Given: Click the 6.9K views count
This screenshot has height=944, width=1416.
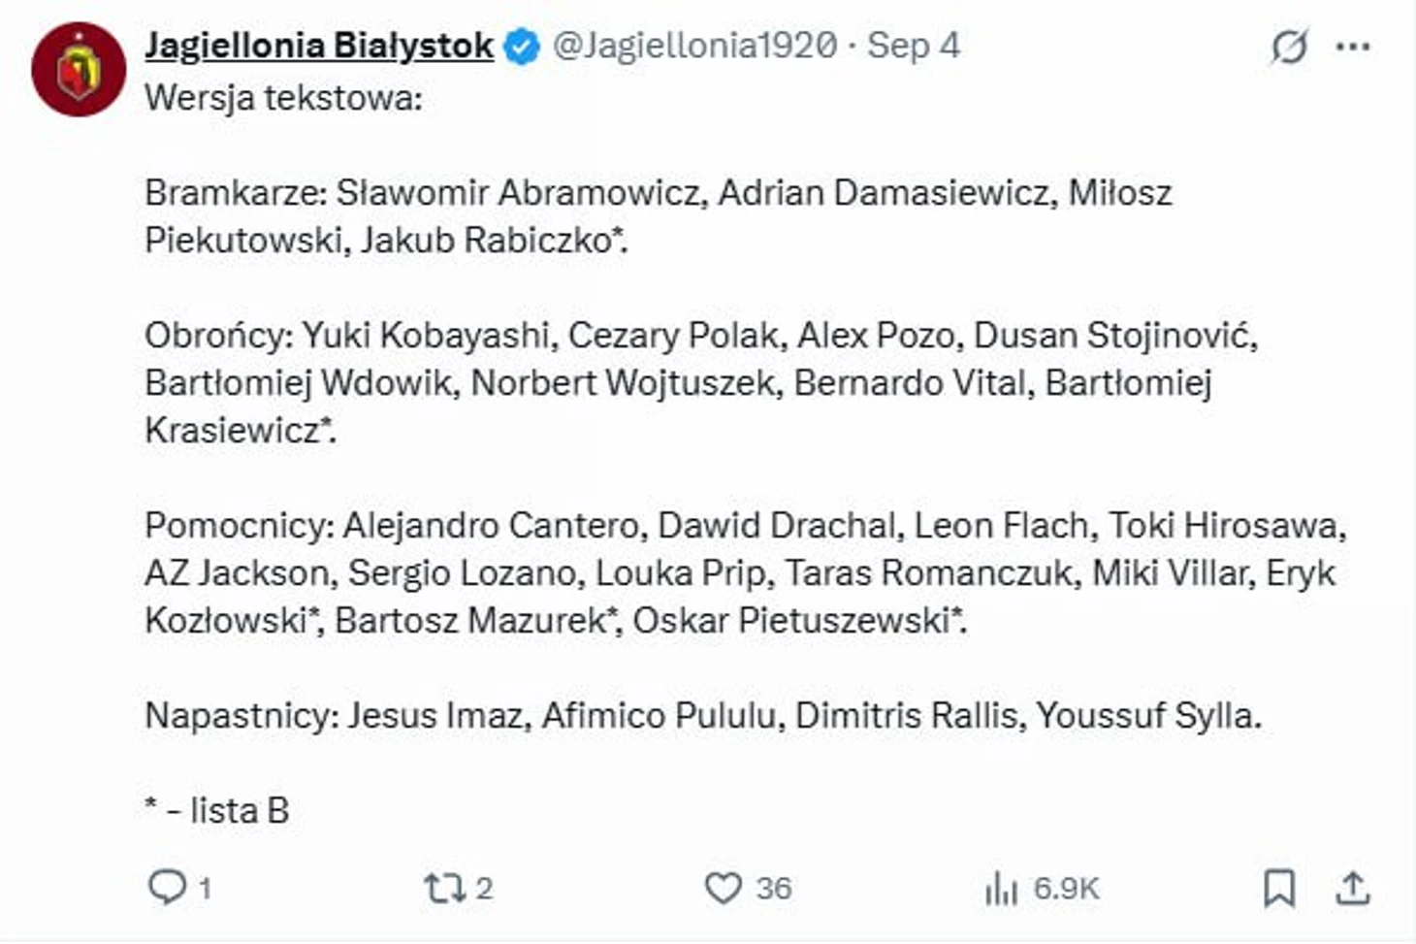Looking at the screenshot, I should point(1065,887).
